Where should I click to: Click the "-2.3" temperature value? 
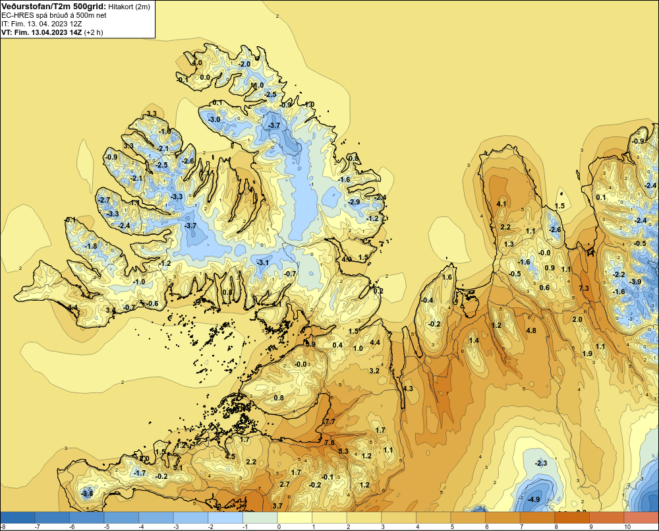[x=541, y=464]
